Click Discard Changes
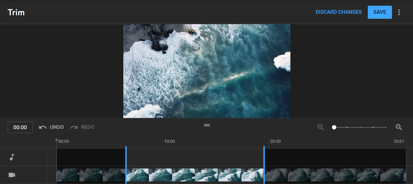Image resolution: width=413 pixels, height=184 pixels. [339, 12]
